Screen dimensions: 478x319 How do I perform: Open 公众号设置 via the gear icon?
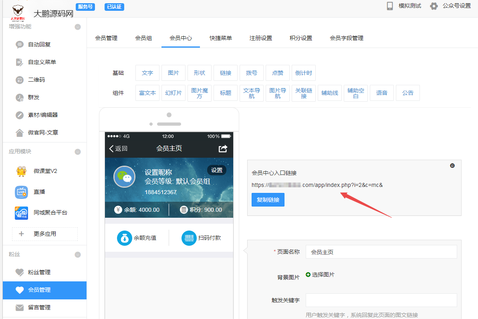tap(434, 6)
